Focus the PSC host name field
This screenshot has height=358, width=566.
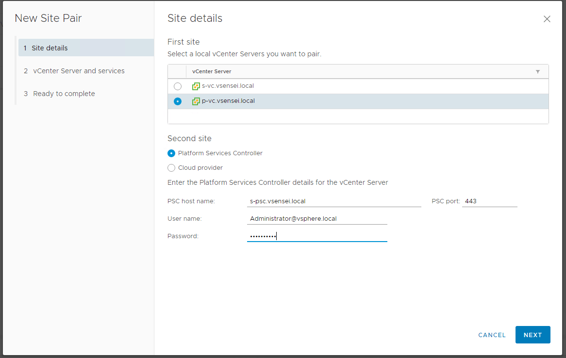tap(333, 201)
